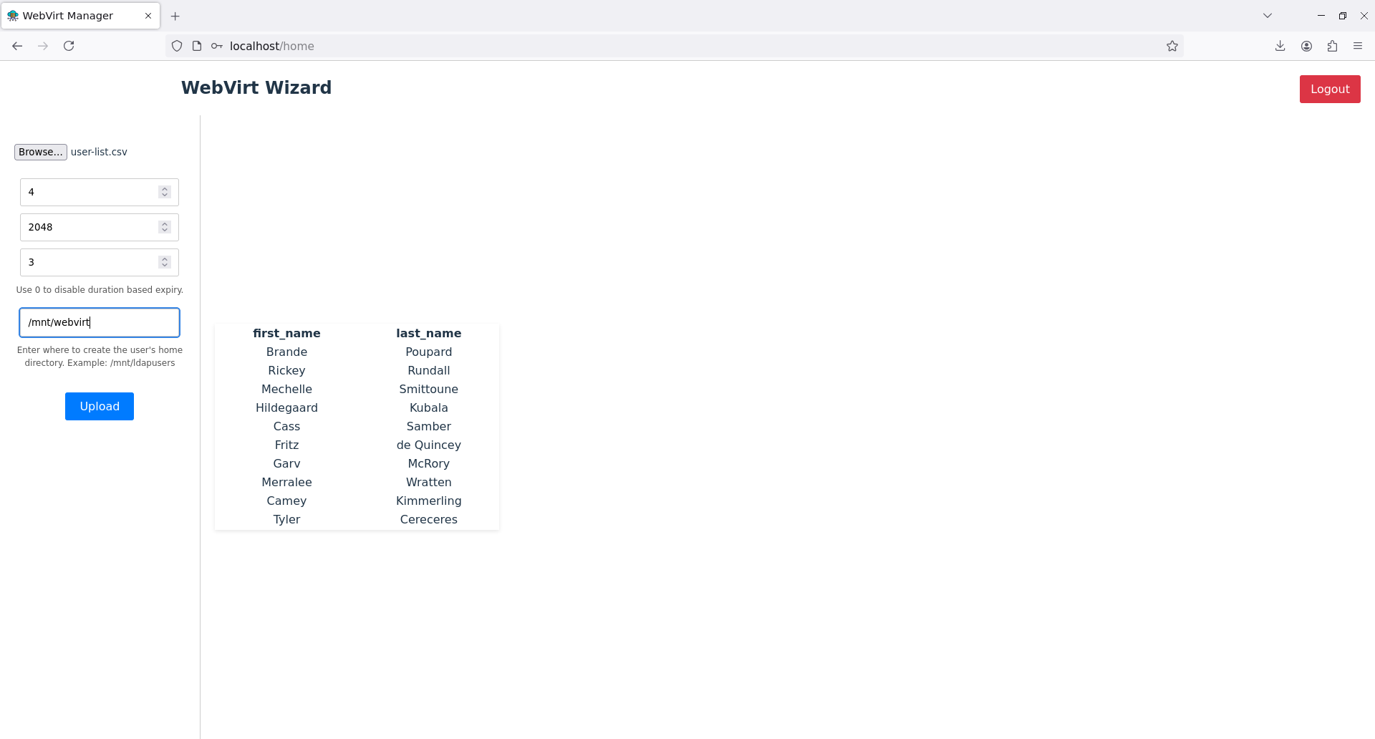
Task: Open a new browser tab
Action: click(x=175, y=16)
